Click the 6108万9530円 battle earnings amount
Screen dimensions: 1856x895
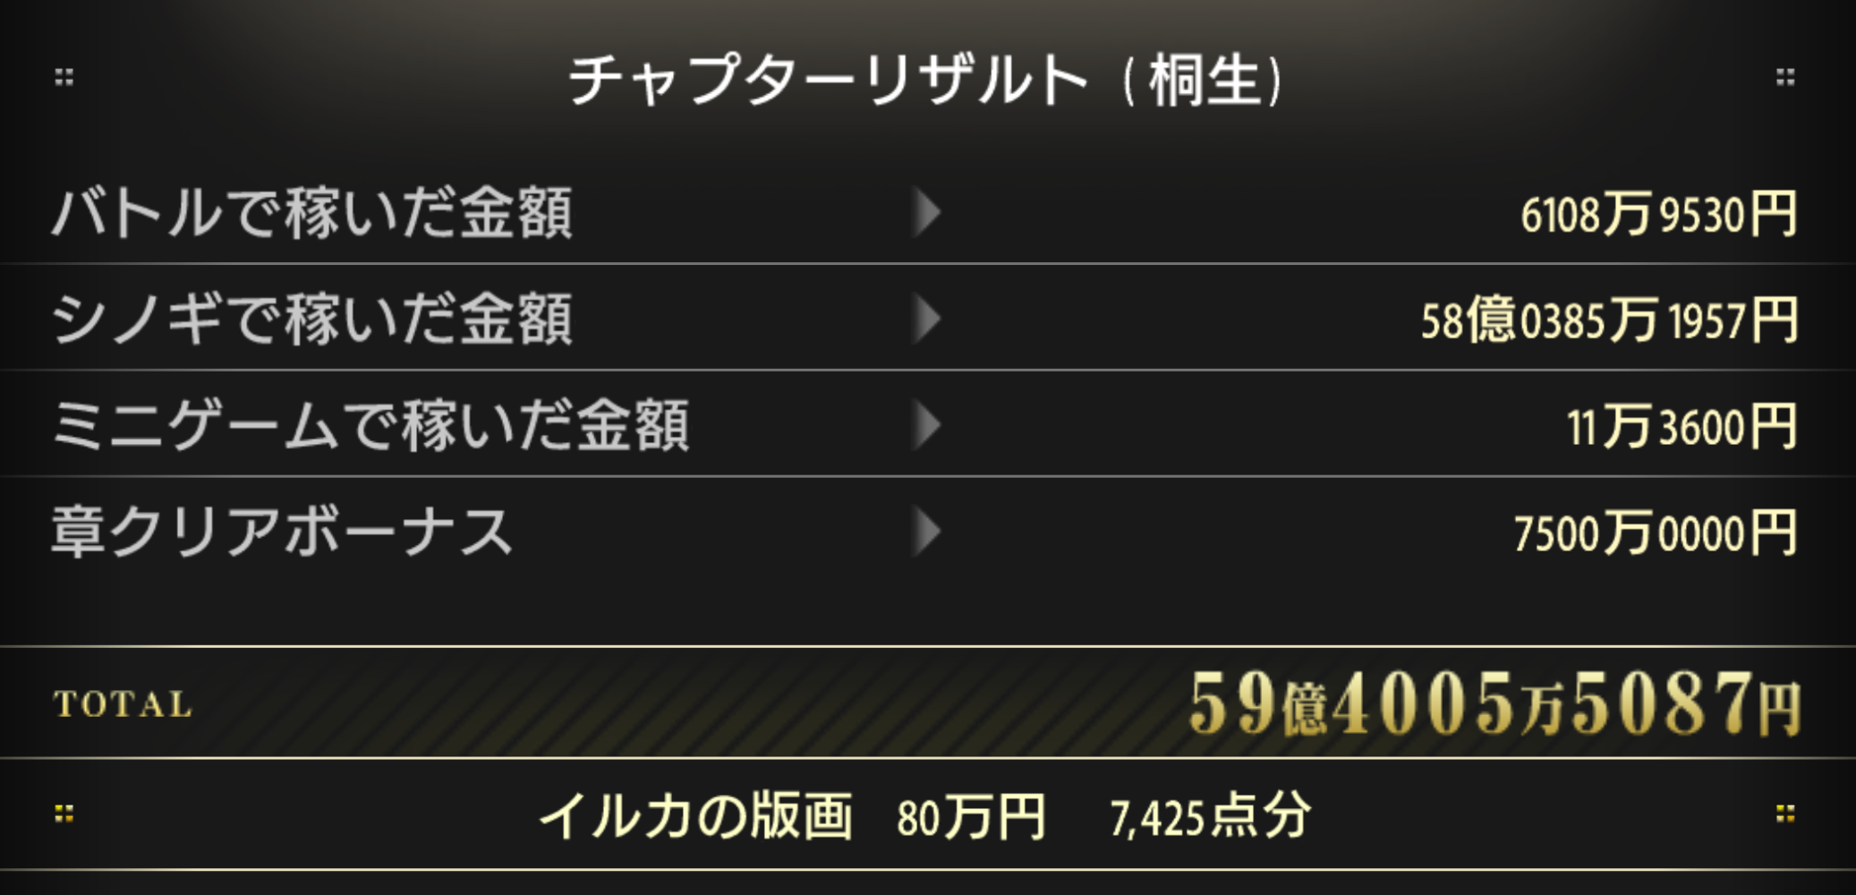pyautogui.click(x=1658, y=215)
